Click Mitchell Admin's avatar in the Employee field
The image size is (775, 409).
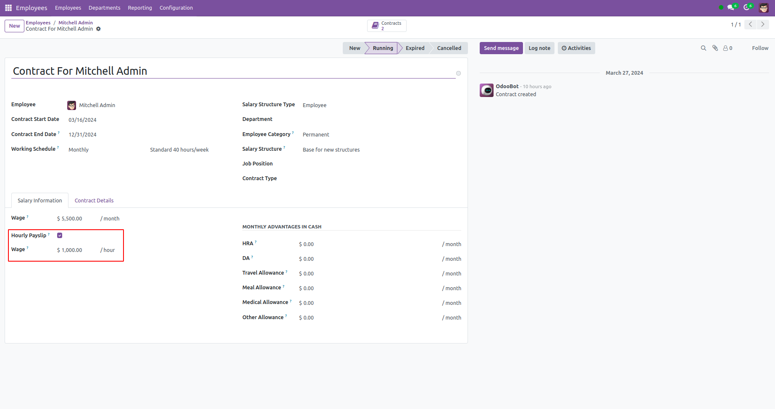[x=72, y=105]
